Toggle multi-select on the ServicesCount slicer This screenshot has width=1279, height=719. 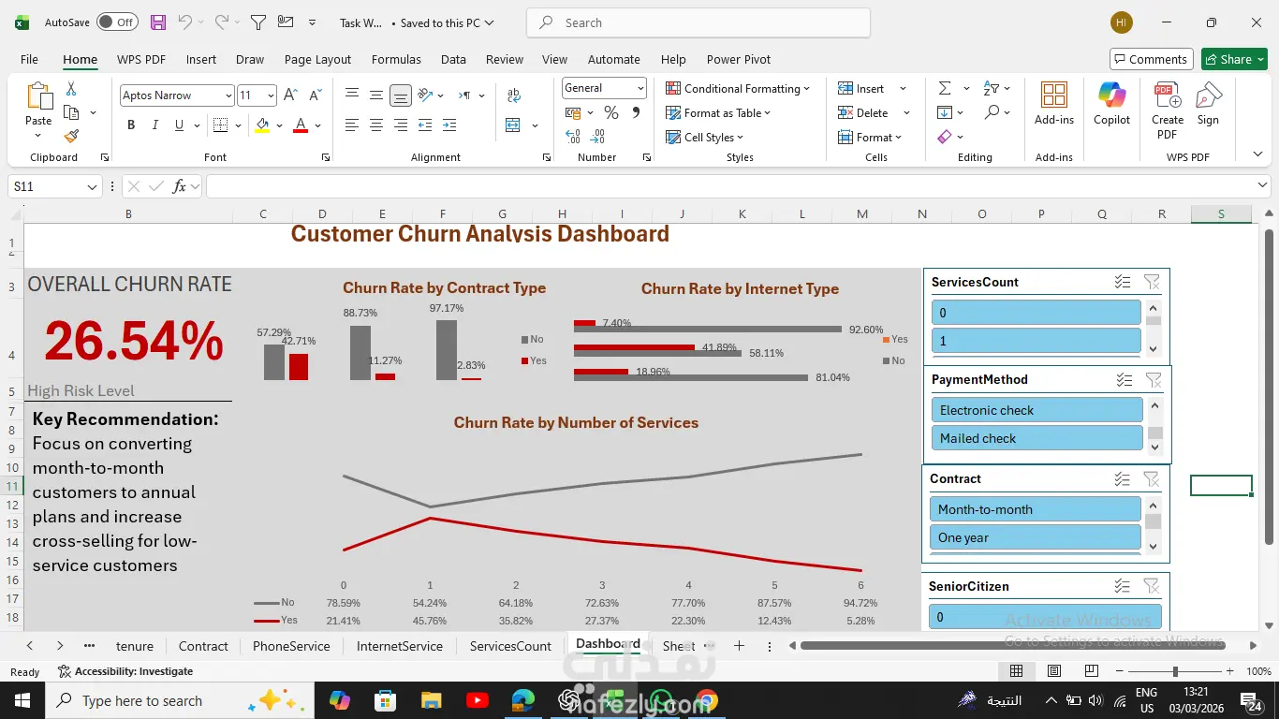[1123, 282]
